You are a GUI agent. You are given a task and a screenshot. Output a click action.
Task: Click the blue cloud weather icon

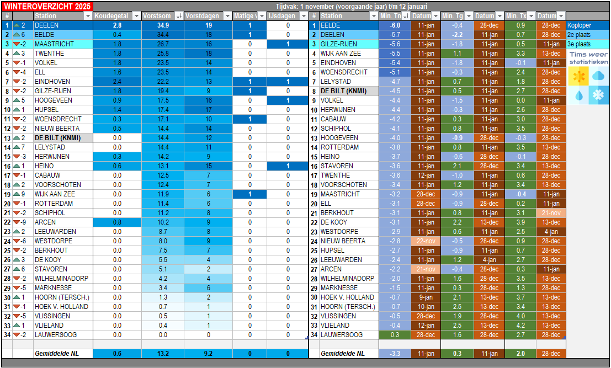(x=598, y=76)
